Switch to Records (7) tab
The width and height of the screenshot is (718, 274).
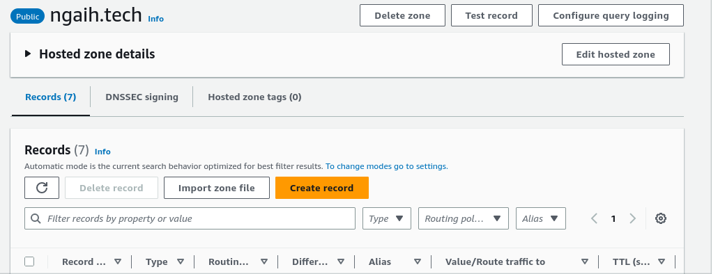pyautogui.click(x=50, y=97)
